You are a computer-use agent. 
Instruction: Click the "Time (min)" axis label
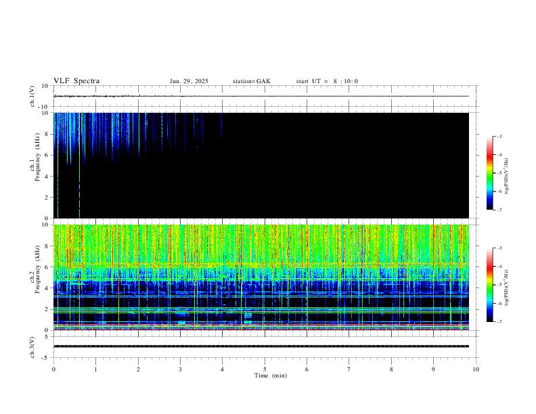click(x=271, y=375)
